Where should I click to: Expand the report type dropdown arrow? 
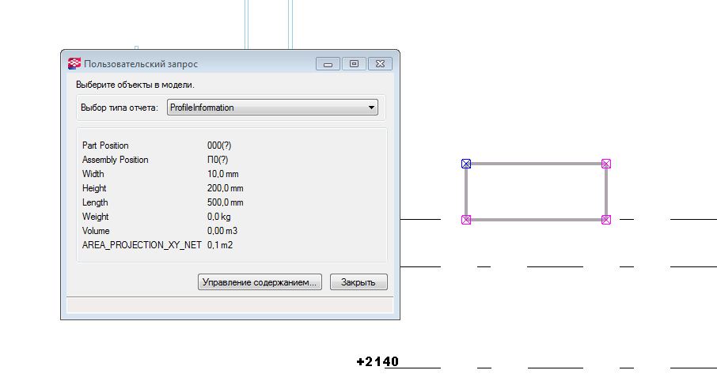[x=372, y=108]
